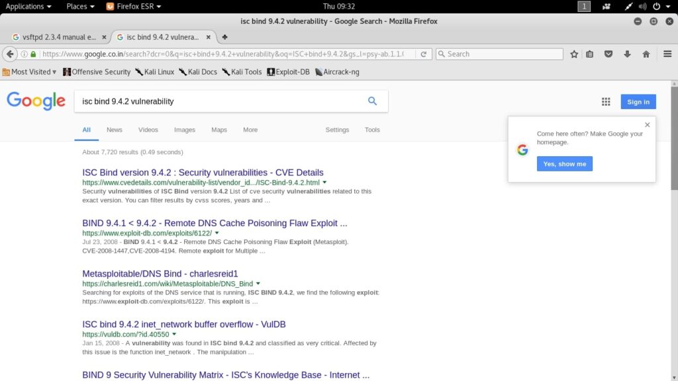Open the Pocket icon in toolbar
The image size is (678, 381).
pos(608,54)
